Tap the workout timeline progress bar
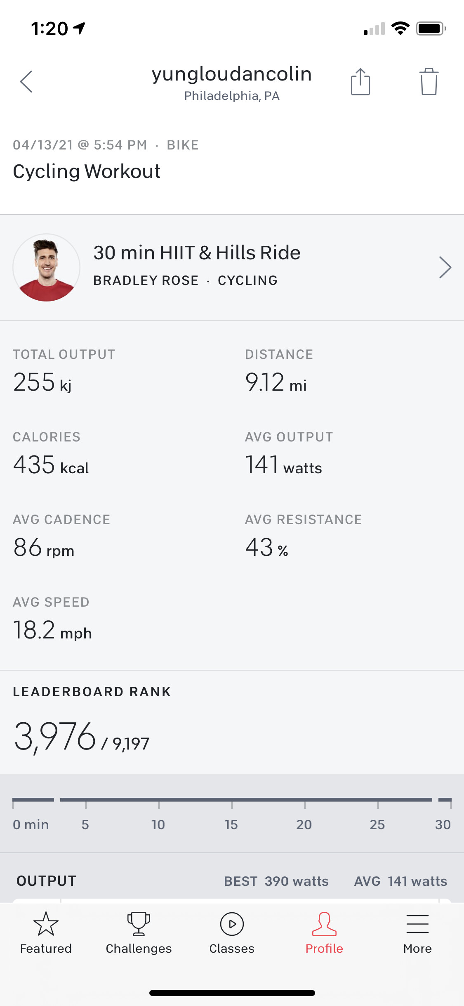 (246, 800)
